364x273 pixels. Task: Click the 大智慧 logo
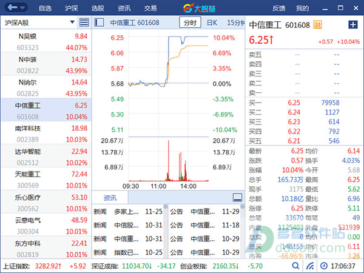tap(199, 8)
